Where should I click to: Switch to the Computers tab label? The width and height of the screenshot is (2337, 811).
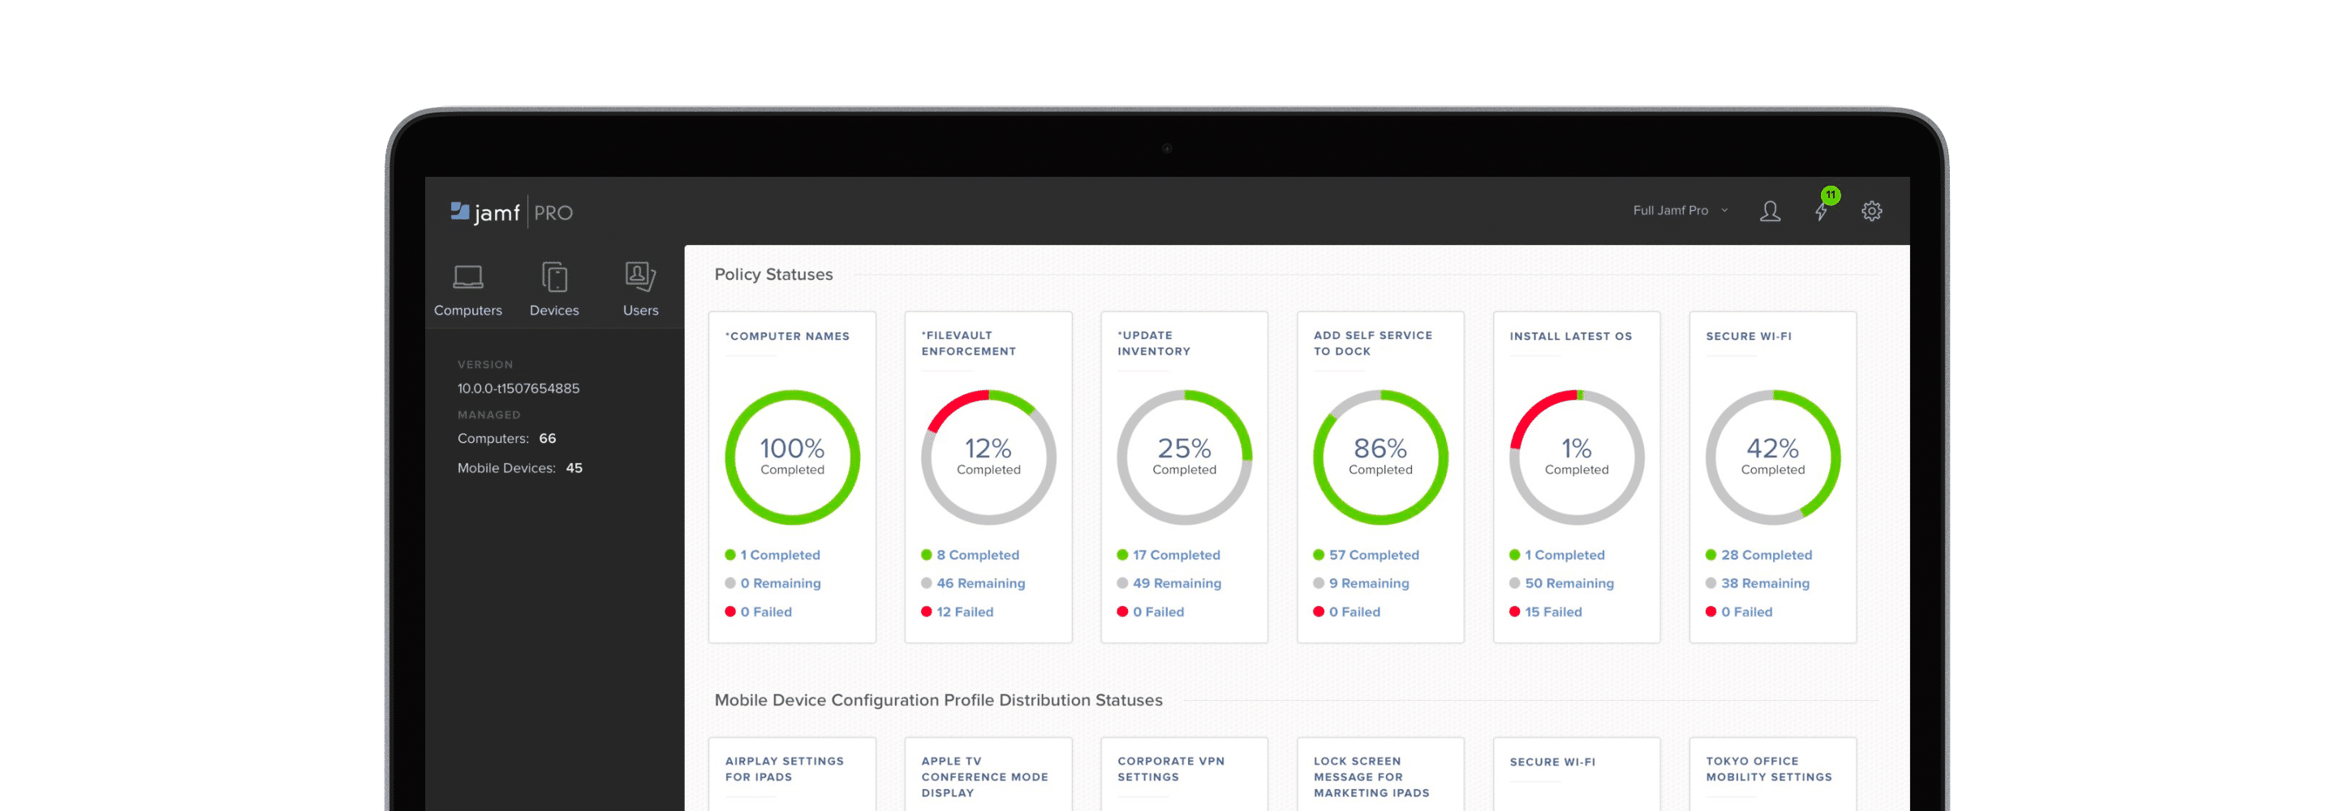click(468, 311)
